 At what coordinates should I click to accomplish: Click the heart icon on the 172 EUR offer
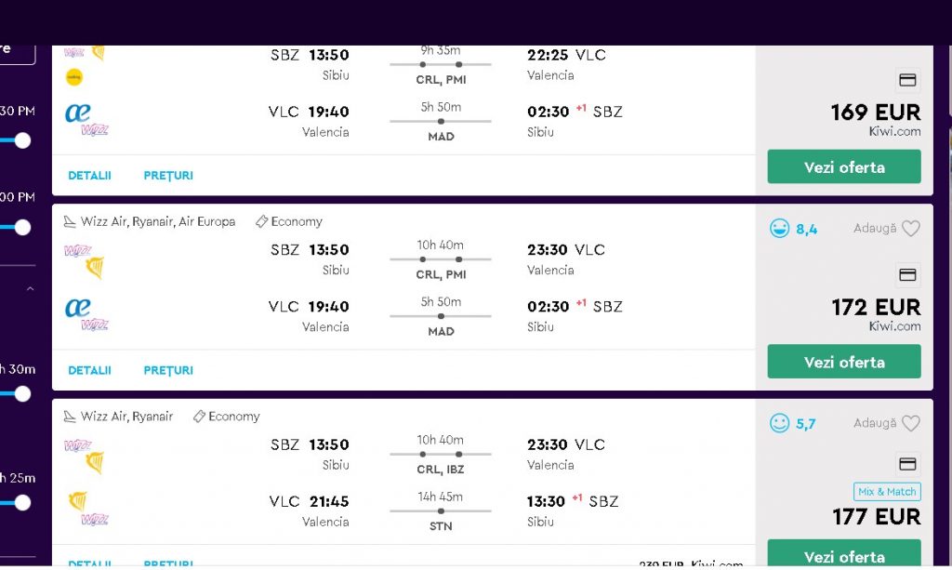pyautogui.click(x=911, y=229)
